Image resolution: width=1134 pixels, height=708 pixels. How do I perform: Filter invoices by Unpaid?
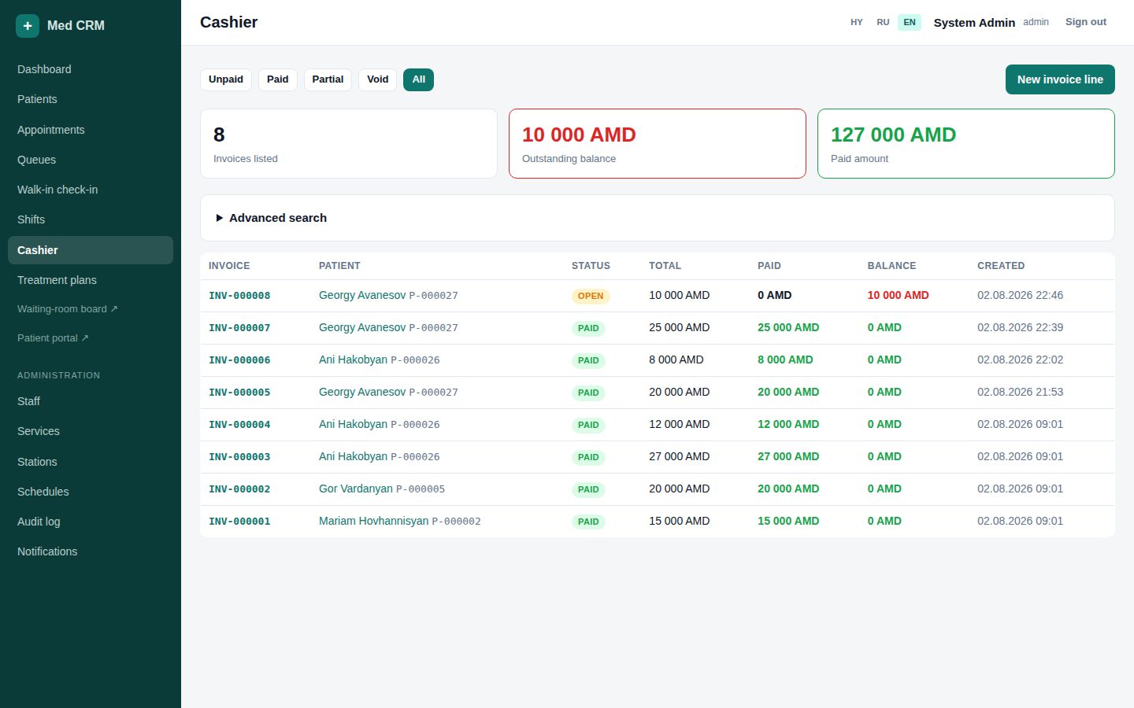click(x=226, y=79)
